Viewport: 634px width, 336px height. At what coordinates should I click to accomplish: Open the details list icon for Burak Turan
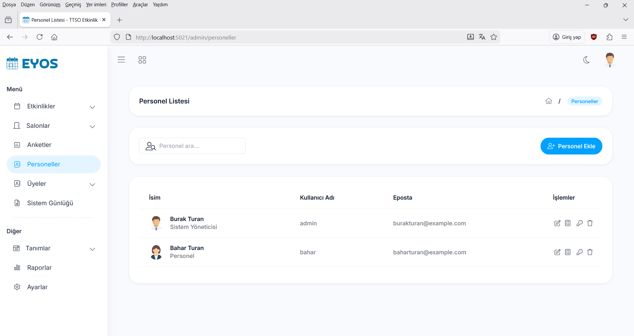568,223
